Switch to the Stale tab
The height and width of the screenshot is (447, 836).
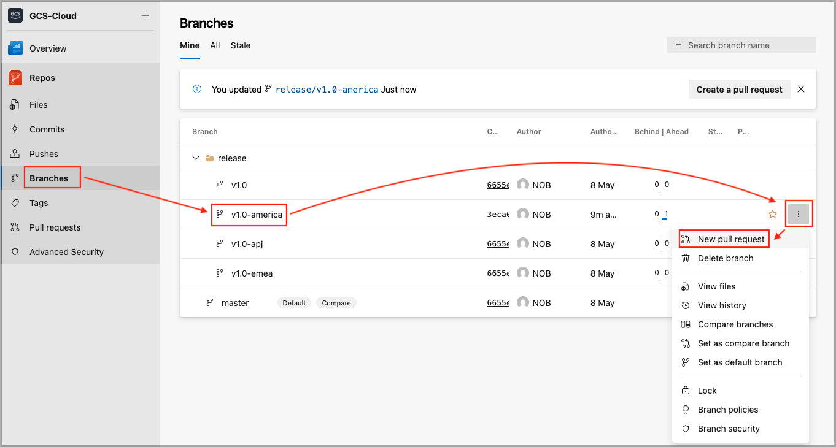pyautogui.click(x=241, y=45)
